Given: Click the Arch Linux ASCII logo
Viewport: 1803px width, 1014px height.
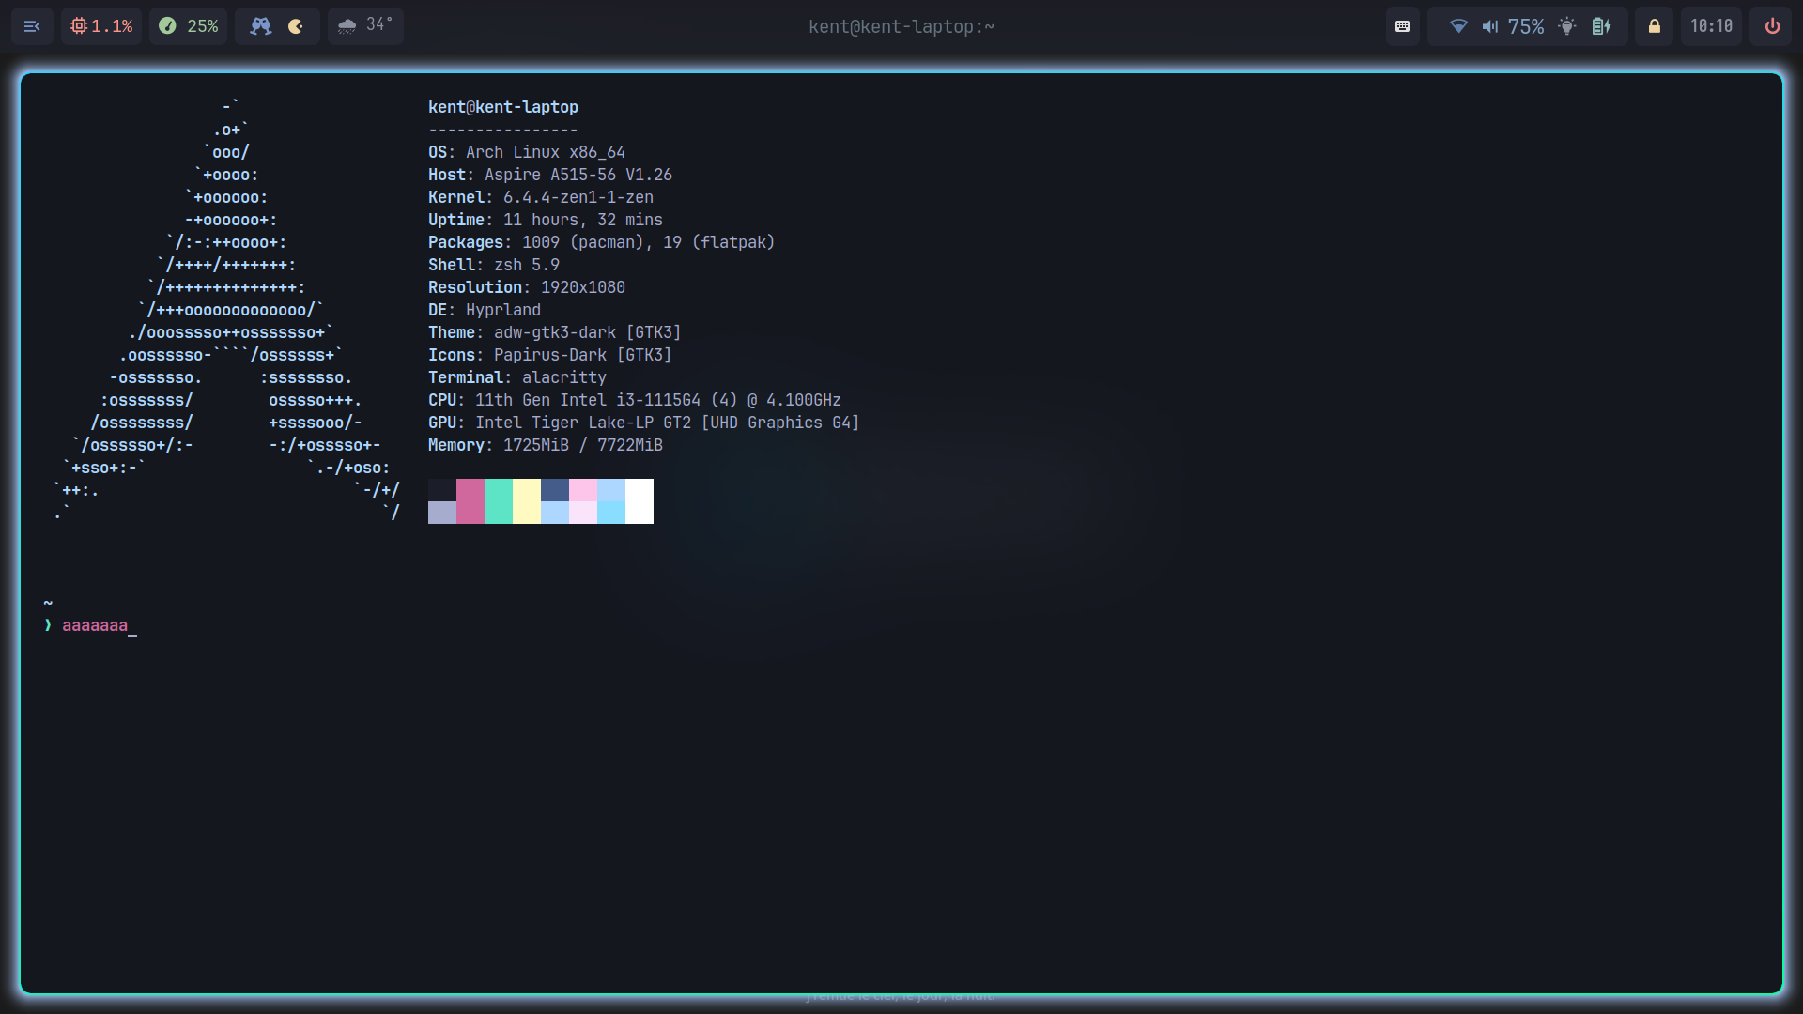Looking at the screenshot, I should coord(225,310).
